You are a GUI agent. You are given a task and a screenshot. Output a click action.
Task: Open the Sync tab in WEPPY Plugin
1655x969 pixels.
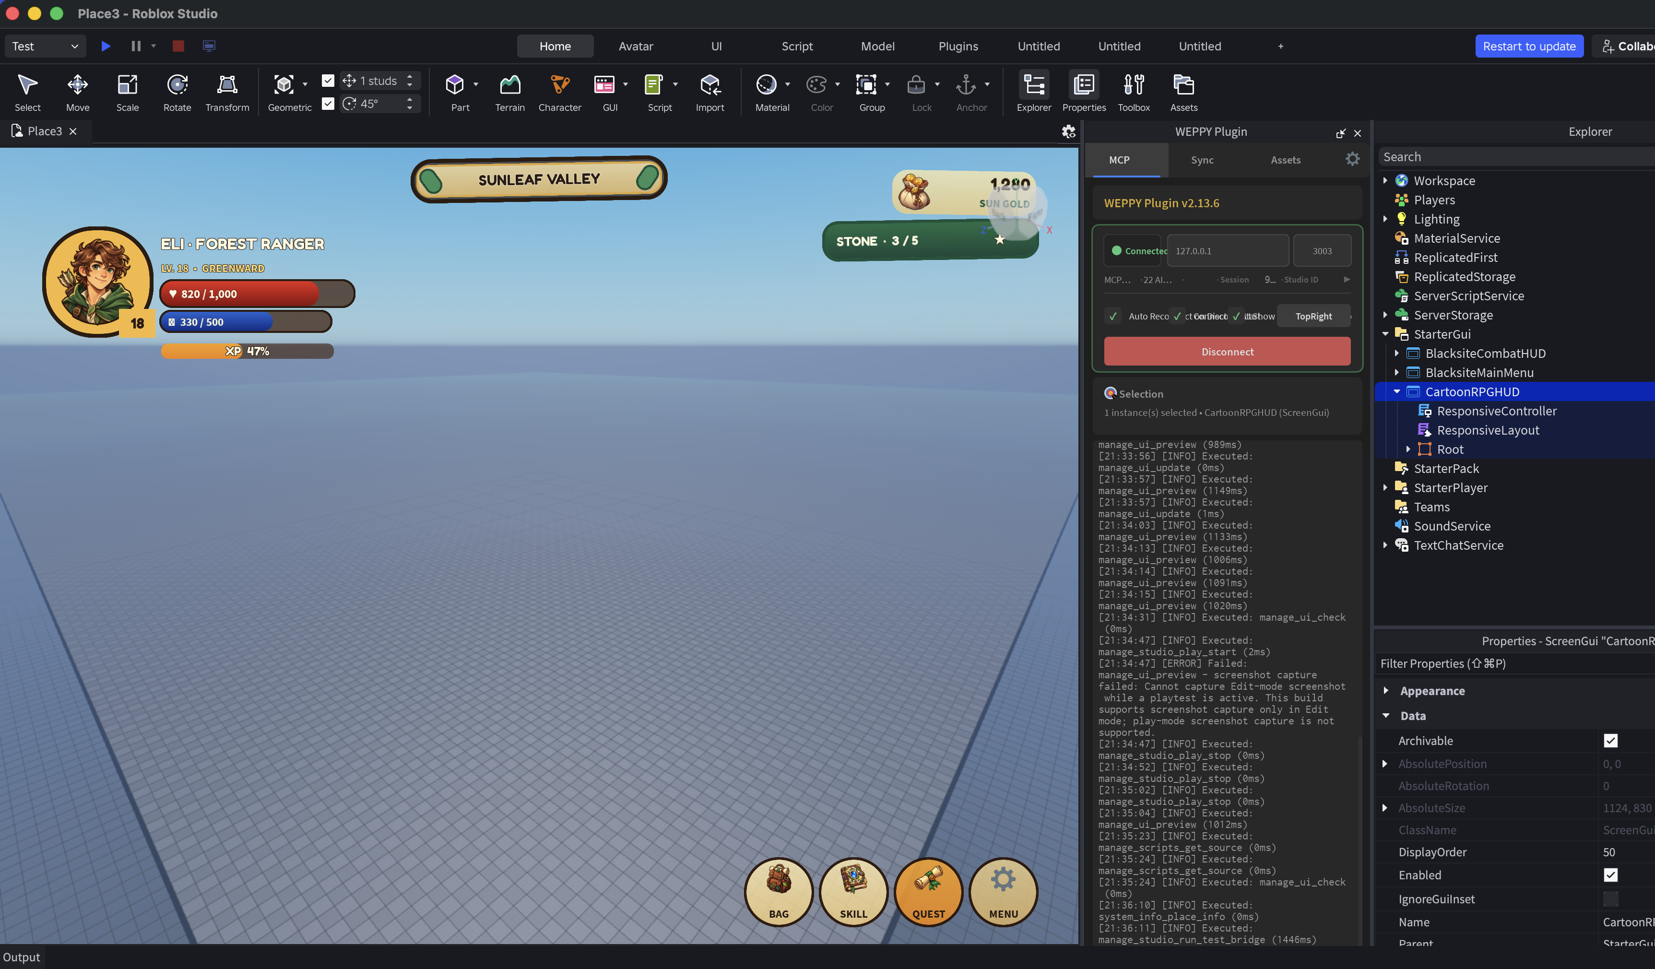pos(1202,160)
